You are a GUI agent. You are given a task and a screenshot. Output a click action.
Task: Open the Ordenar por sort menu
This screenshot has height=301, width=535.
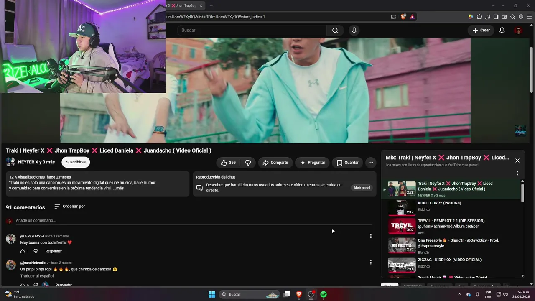click(x=70, y=207)
